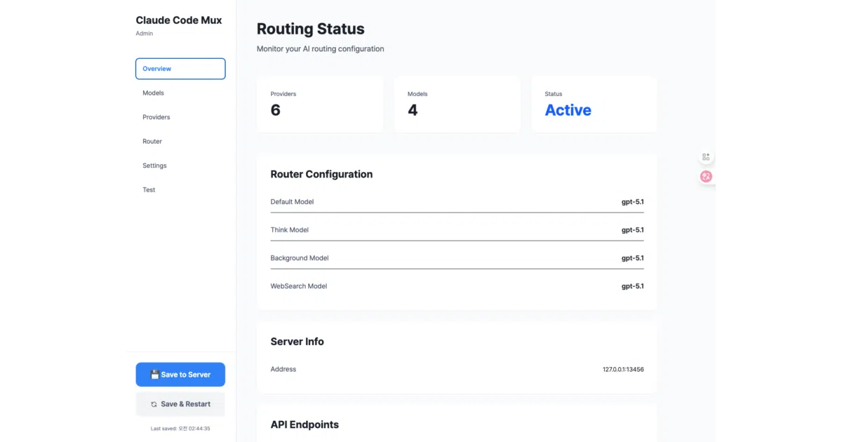Click the Default Model row label

click(x=292, y=202)
